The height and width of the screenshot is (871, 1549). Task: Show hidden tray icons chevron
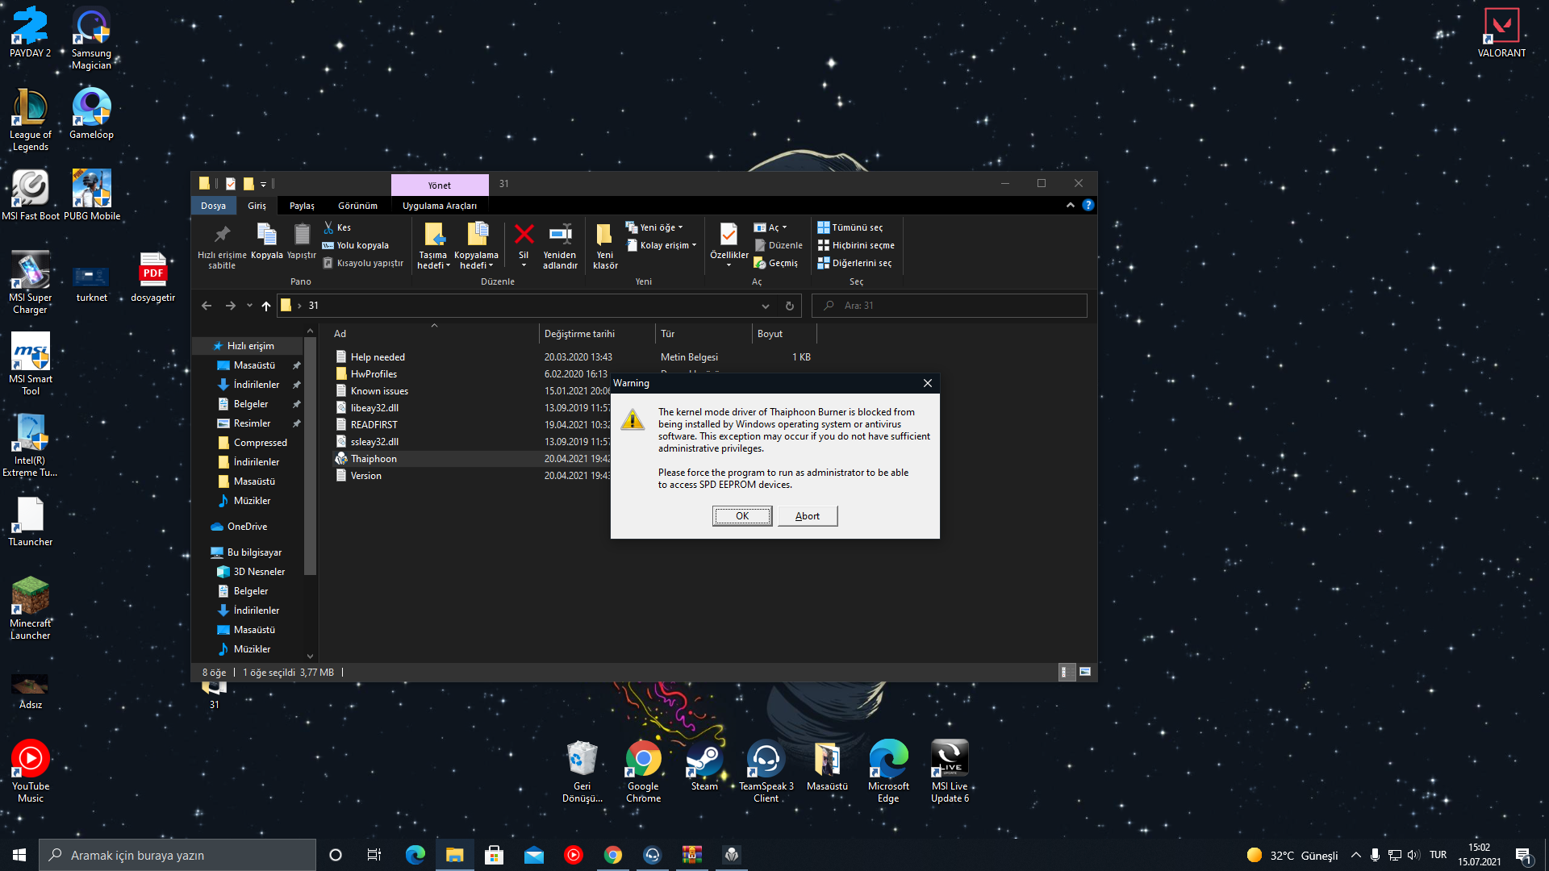pyautogui.click(x=1355, y=855)
